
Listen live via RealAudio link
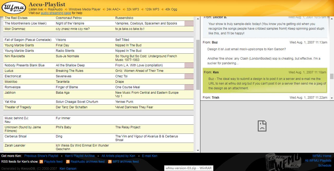coord(55,9)
